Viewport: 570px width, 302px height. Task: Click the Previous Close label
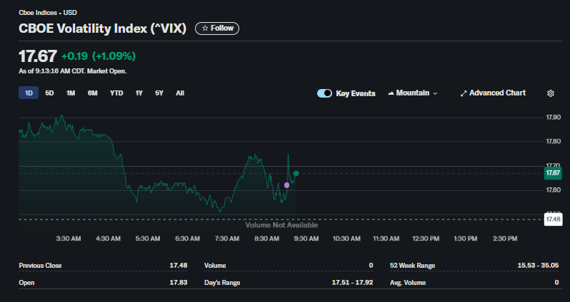coord(40,266)
